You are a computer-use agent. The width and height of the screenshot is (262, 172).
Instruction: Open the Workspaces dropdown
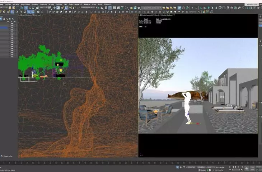[251, 4]
